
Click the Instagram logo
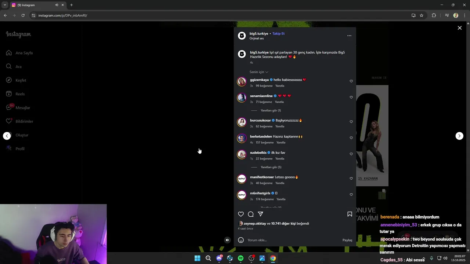coord(18,34)
